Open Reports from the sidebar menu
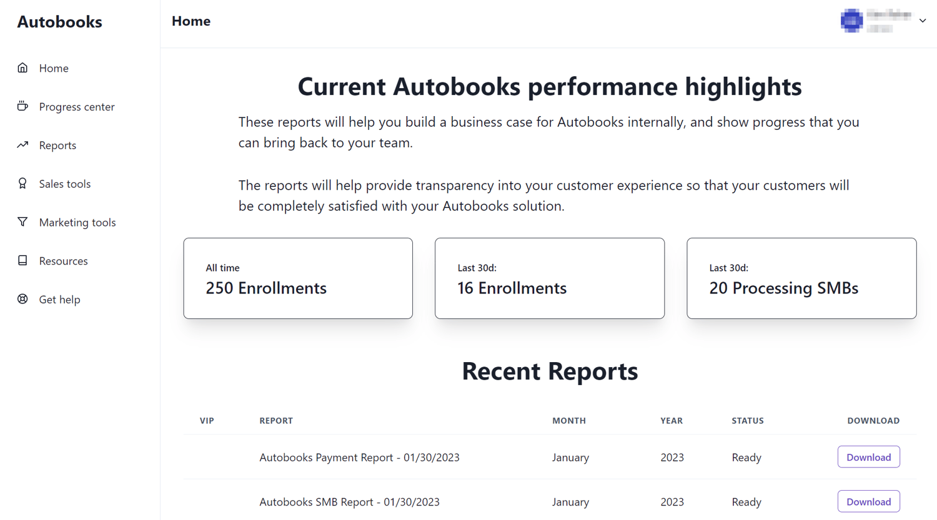 click(x=57, y=145)
